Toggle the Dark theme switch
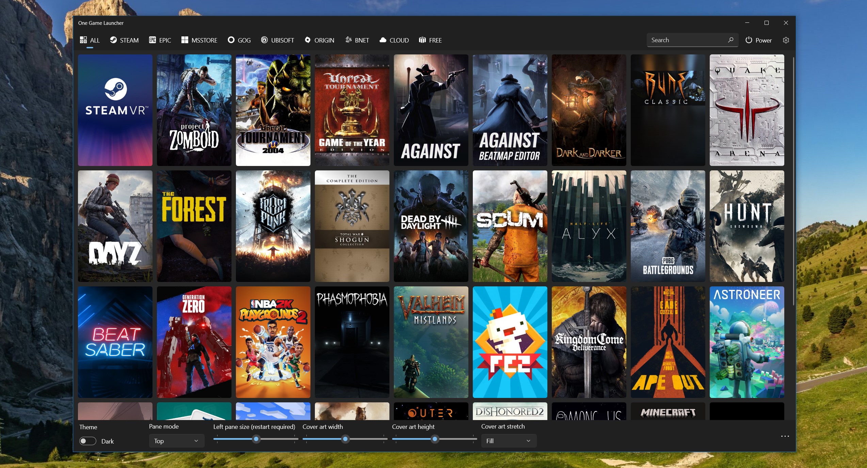Viewport: 867px width, 468px height. point(88,441)
